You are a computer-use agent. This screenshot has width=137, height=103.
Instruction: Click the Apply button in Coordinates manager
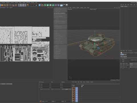[x=67, y=89]
